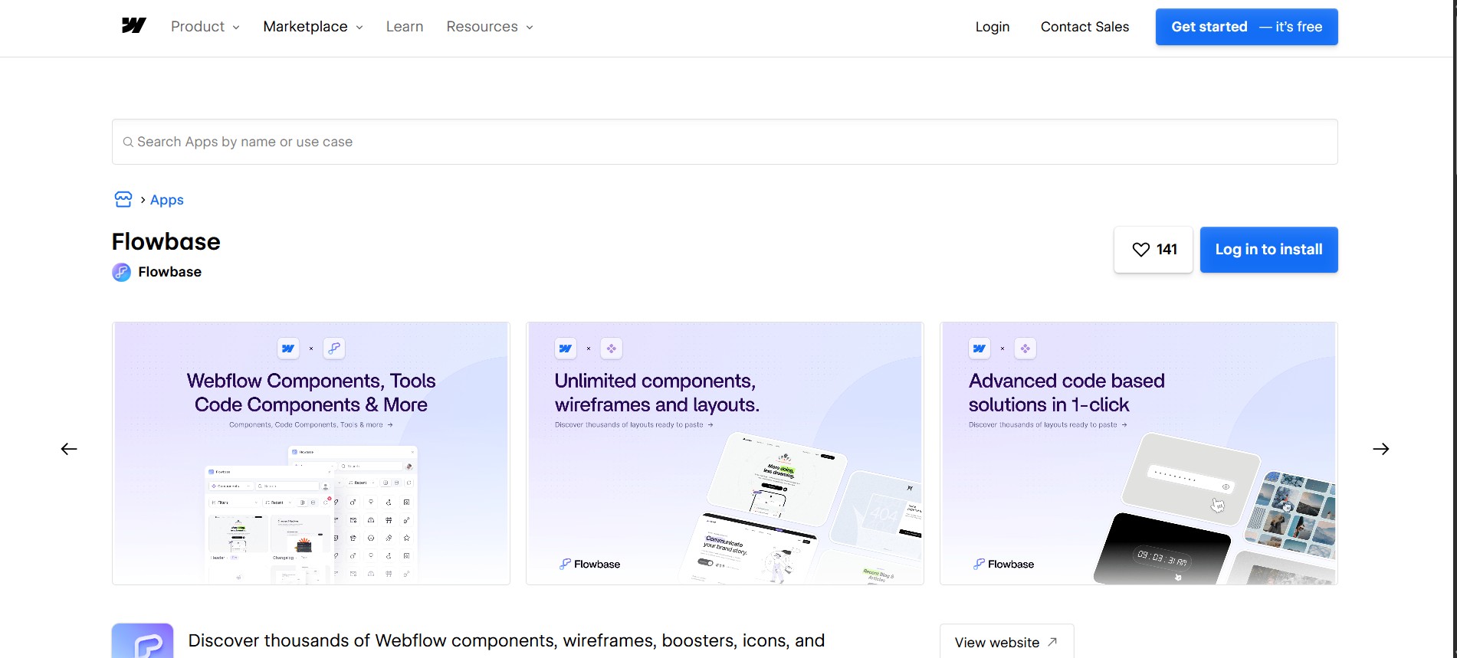Click Get started — it's free button
1457x658 pixels.
tap(1247, 27)
